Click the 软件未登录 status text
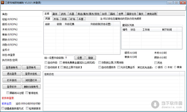The width and height of the screenshot is (187, 112). 8,98
